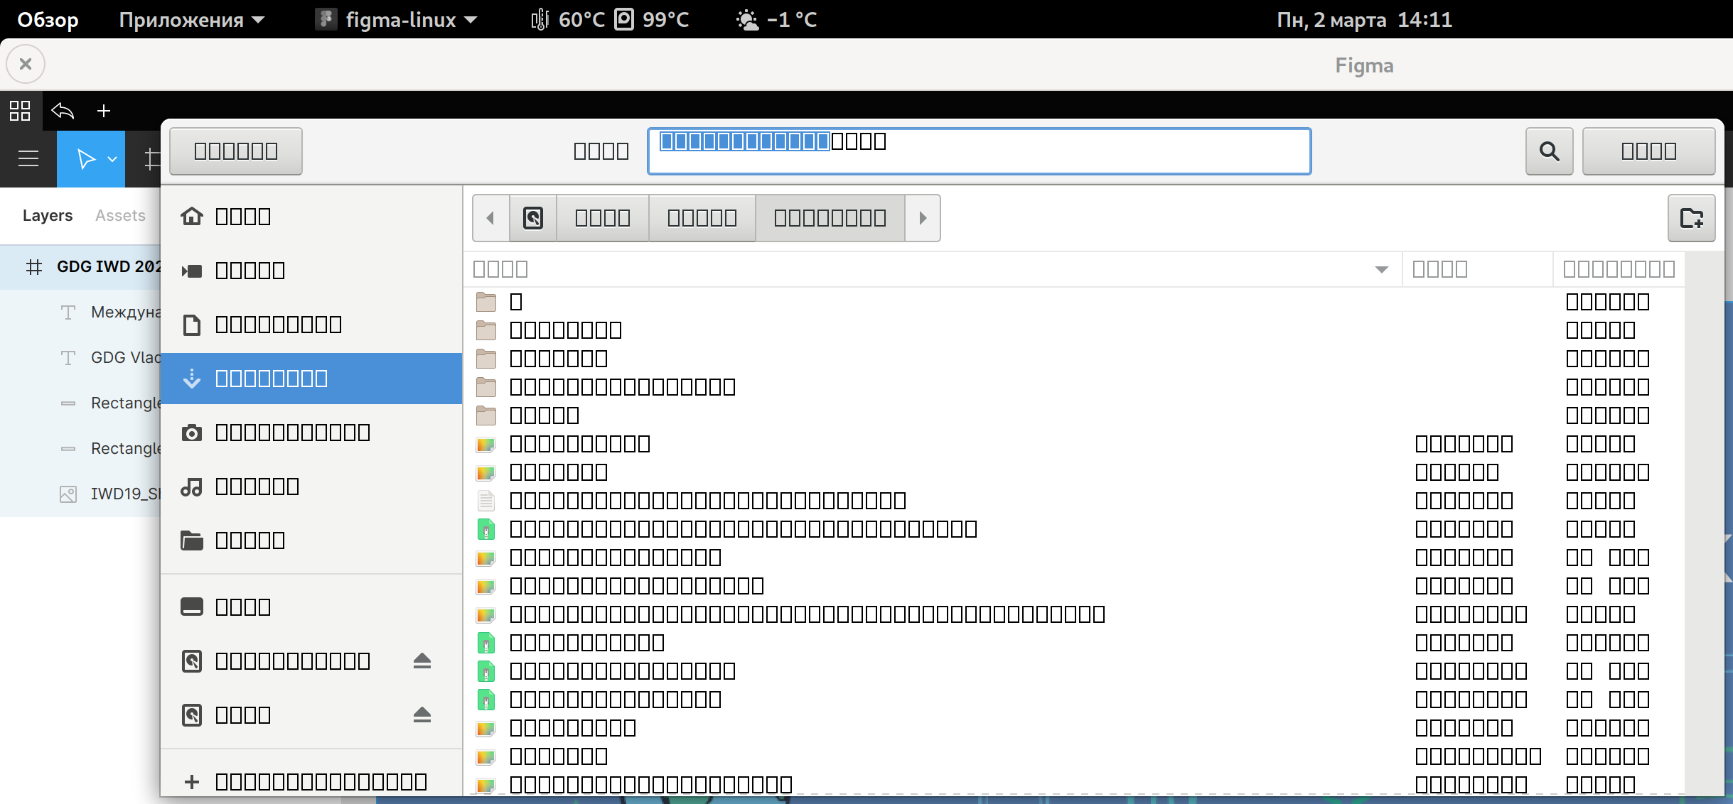Viewport: 1733px width, 804px height.
Task: Switch to the Assets tab in the layers panel
Action: [119, 215]
